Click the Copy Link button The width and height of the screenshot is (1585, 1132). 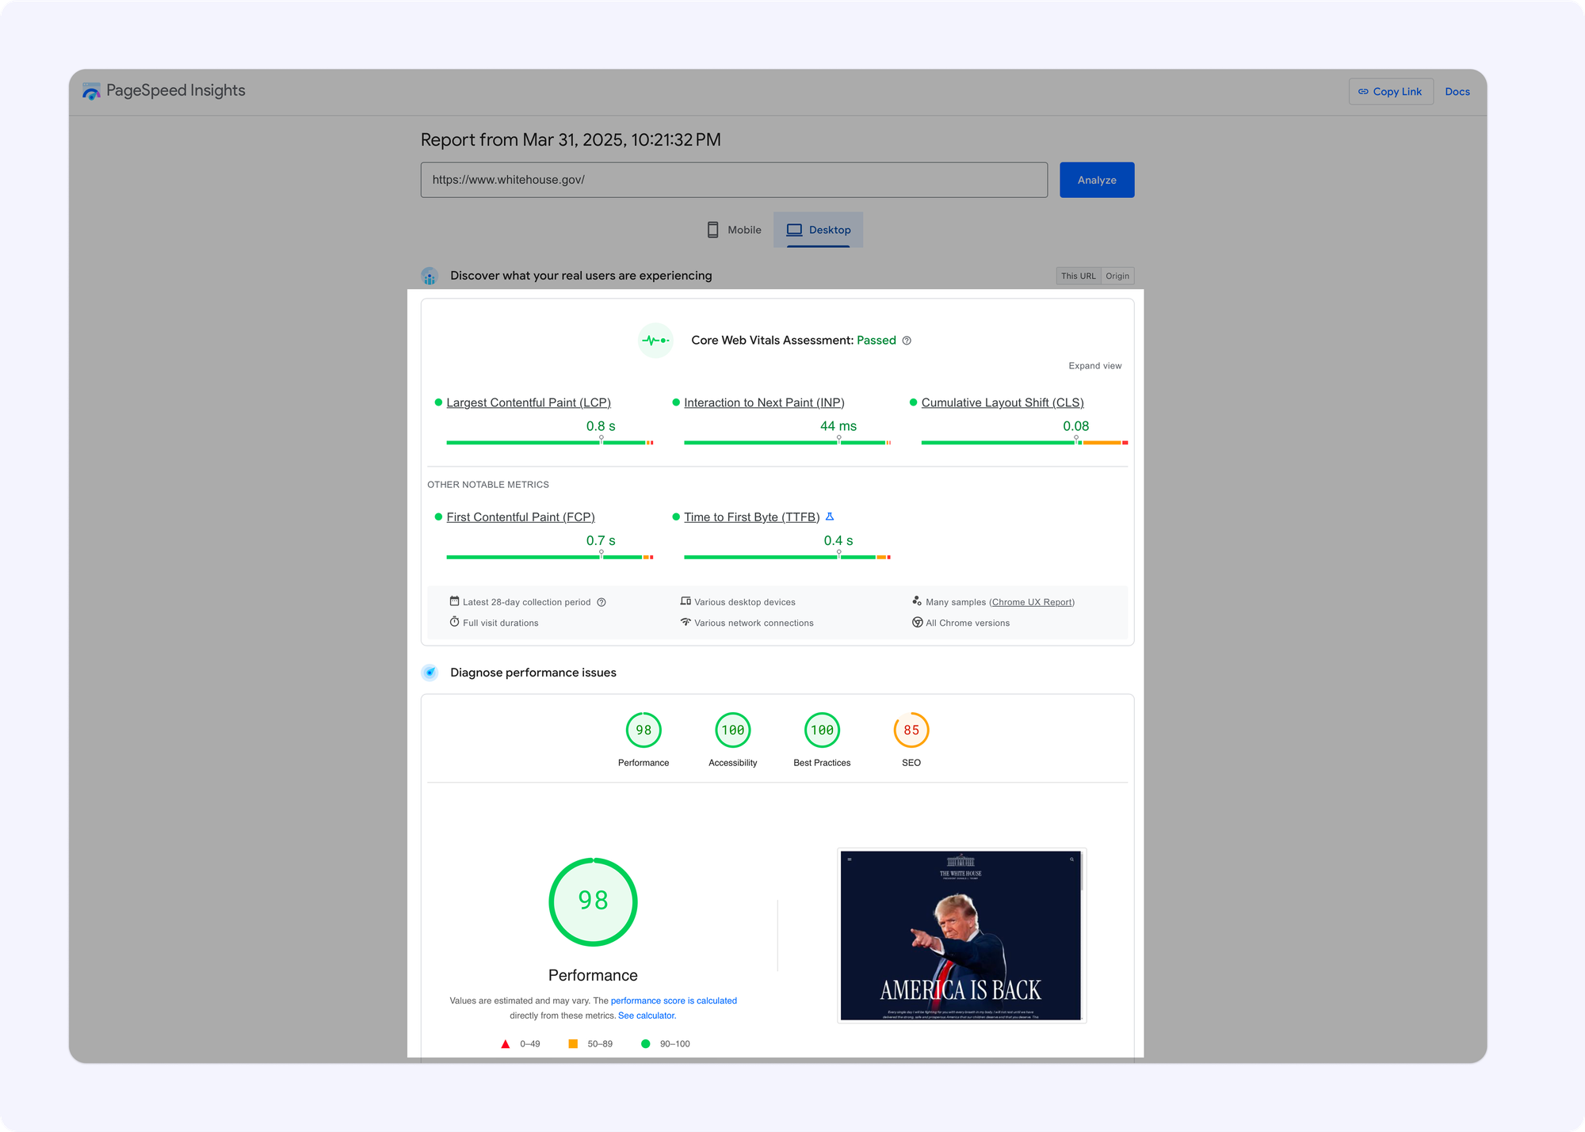coord(1391,91)
